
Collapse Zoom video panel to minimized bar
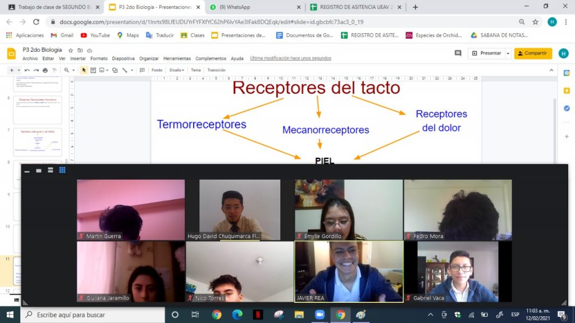27,170
